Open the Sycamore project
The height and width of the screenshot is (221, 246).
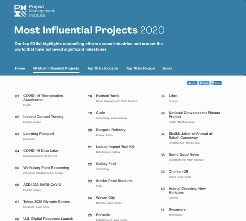point(177,209)
